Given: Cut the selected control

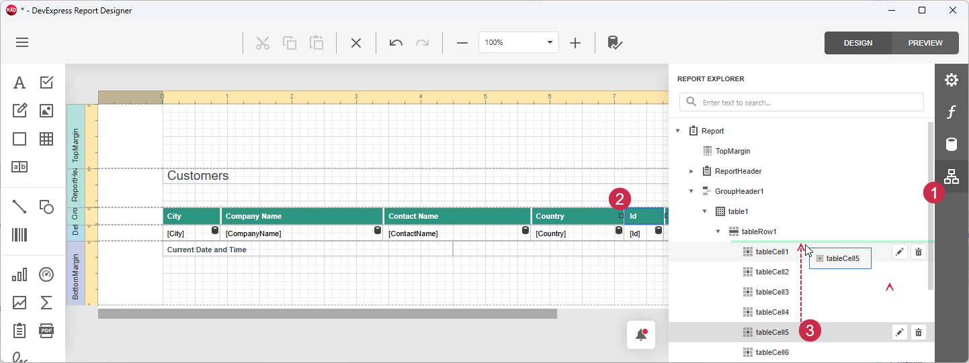Looking at the screenshot, I should pyautogui.click(x=262, y=43).
